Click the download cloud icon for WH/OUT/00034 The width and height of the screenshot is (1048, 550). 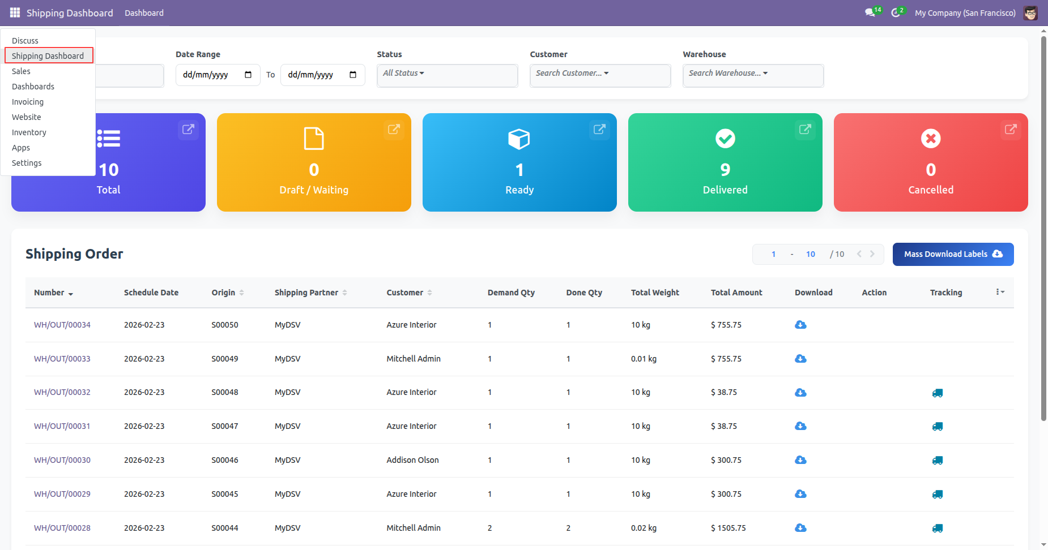(x=800, y=325)
